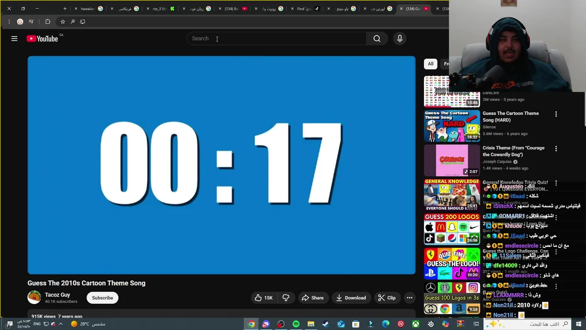This screenshot has width=586, height=330.
Task: Open Microsoft Edge from the taskbar
Action: pyautogui.click(x=385, y=324)
